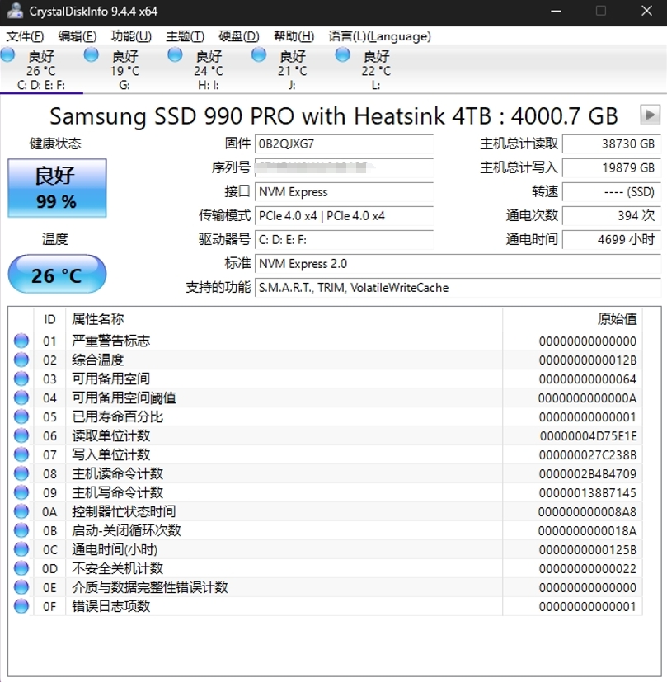
Task: Click the blurred serial number field
Action: 344,168
